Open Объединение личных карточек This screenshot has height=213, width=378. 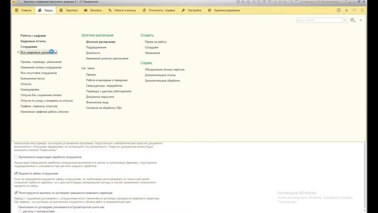click(x=165, y=69)
